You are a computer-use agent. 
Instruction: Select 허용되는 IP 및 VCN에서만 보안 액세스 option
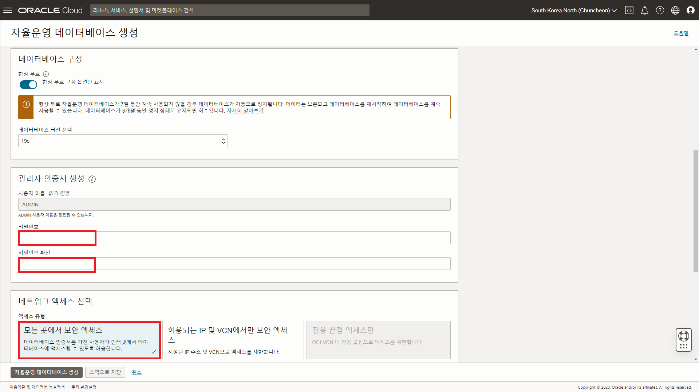click(233, 340)
